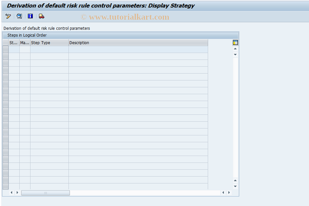Select the Step Type column header
309x206 pixels.
pos(49,43)
